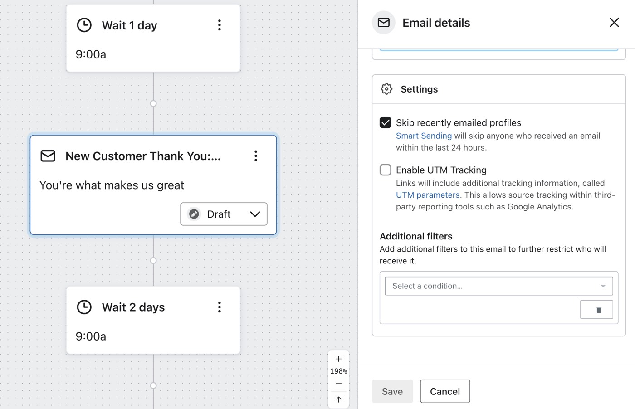Screen dimensions: 635x409
Task: Select the Wait 1 day step card
Action: [x=153, y=45]
